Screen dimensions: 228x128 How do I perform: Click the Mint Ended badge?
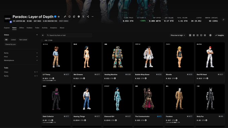click(64, 21)
